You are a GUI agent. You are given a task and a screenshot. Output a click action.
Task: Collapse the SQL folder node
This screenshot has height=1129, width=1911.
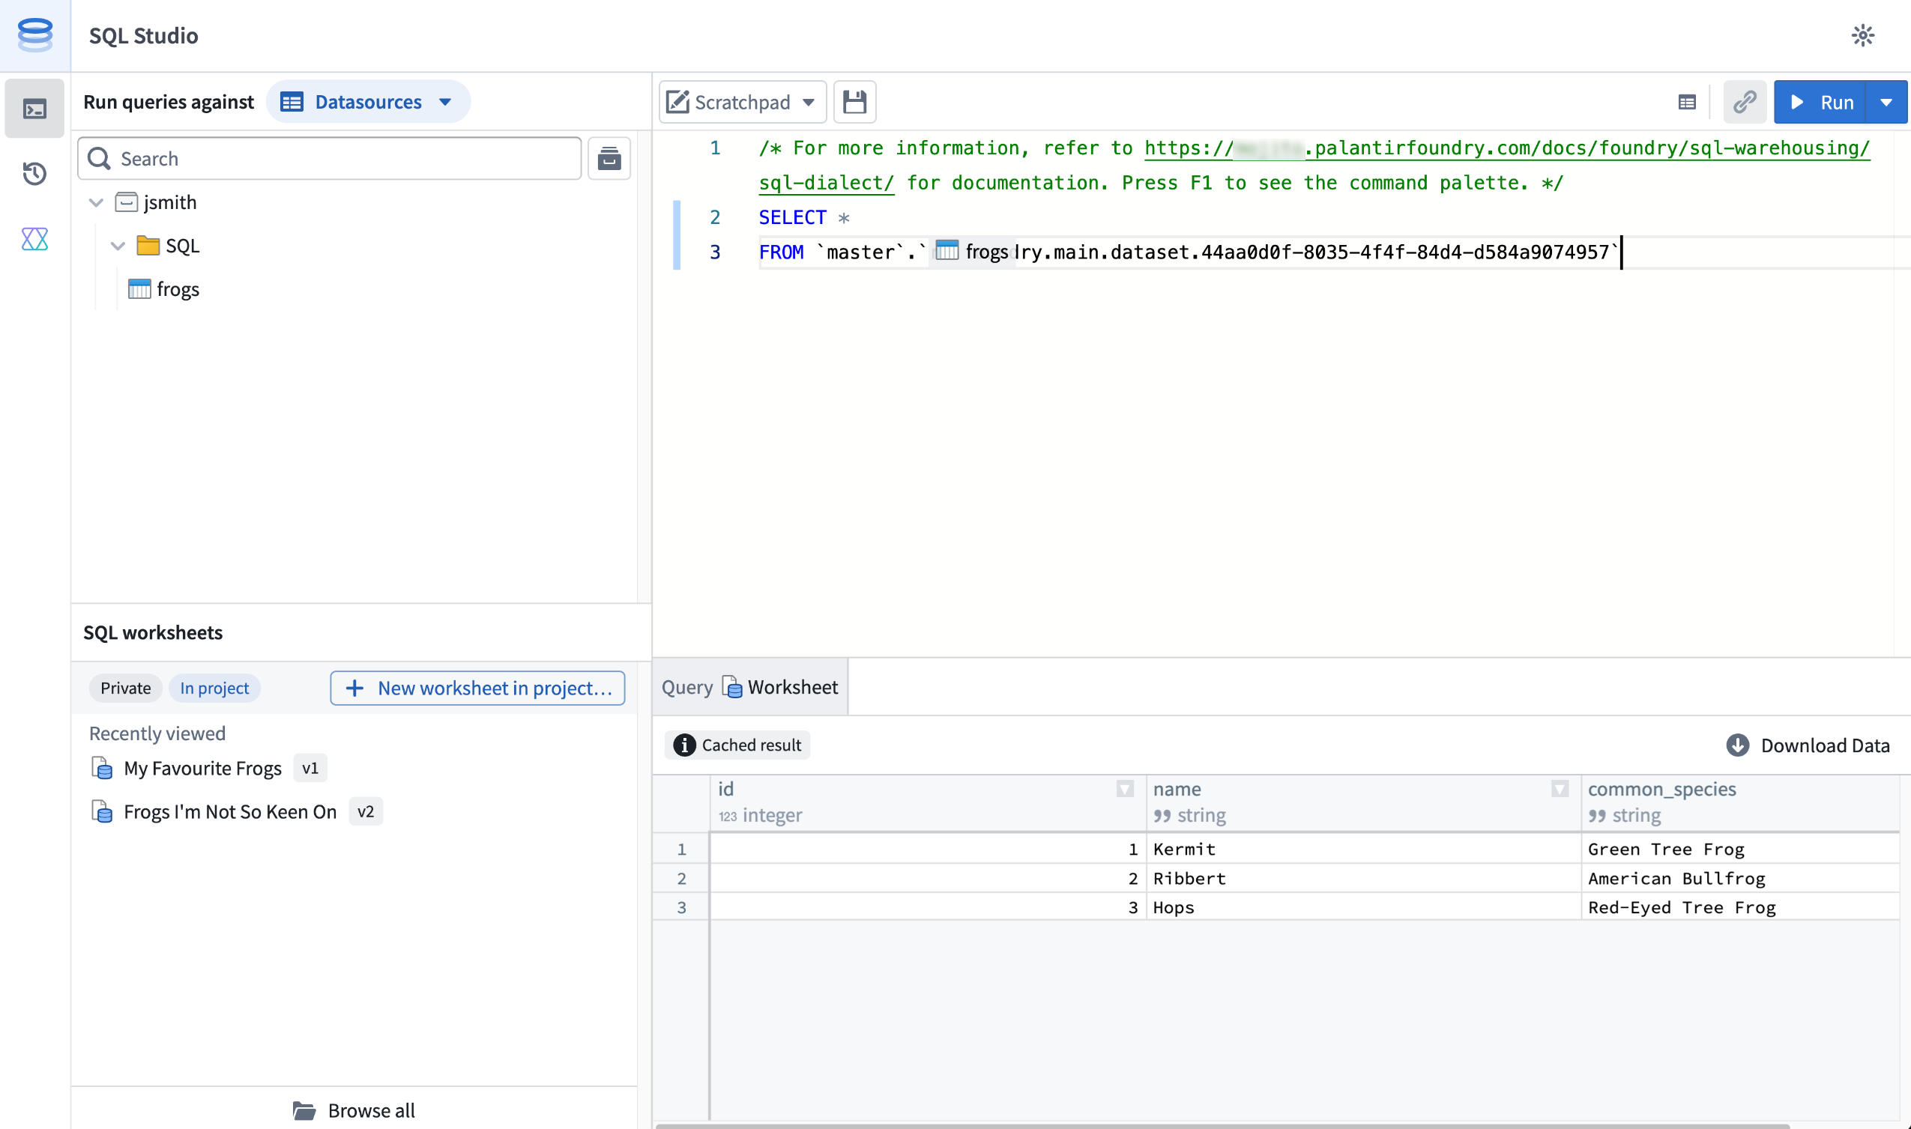[x=118, y=246]
